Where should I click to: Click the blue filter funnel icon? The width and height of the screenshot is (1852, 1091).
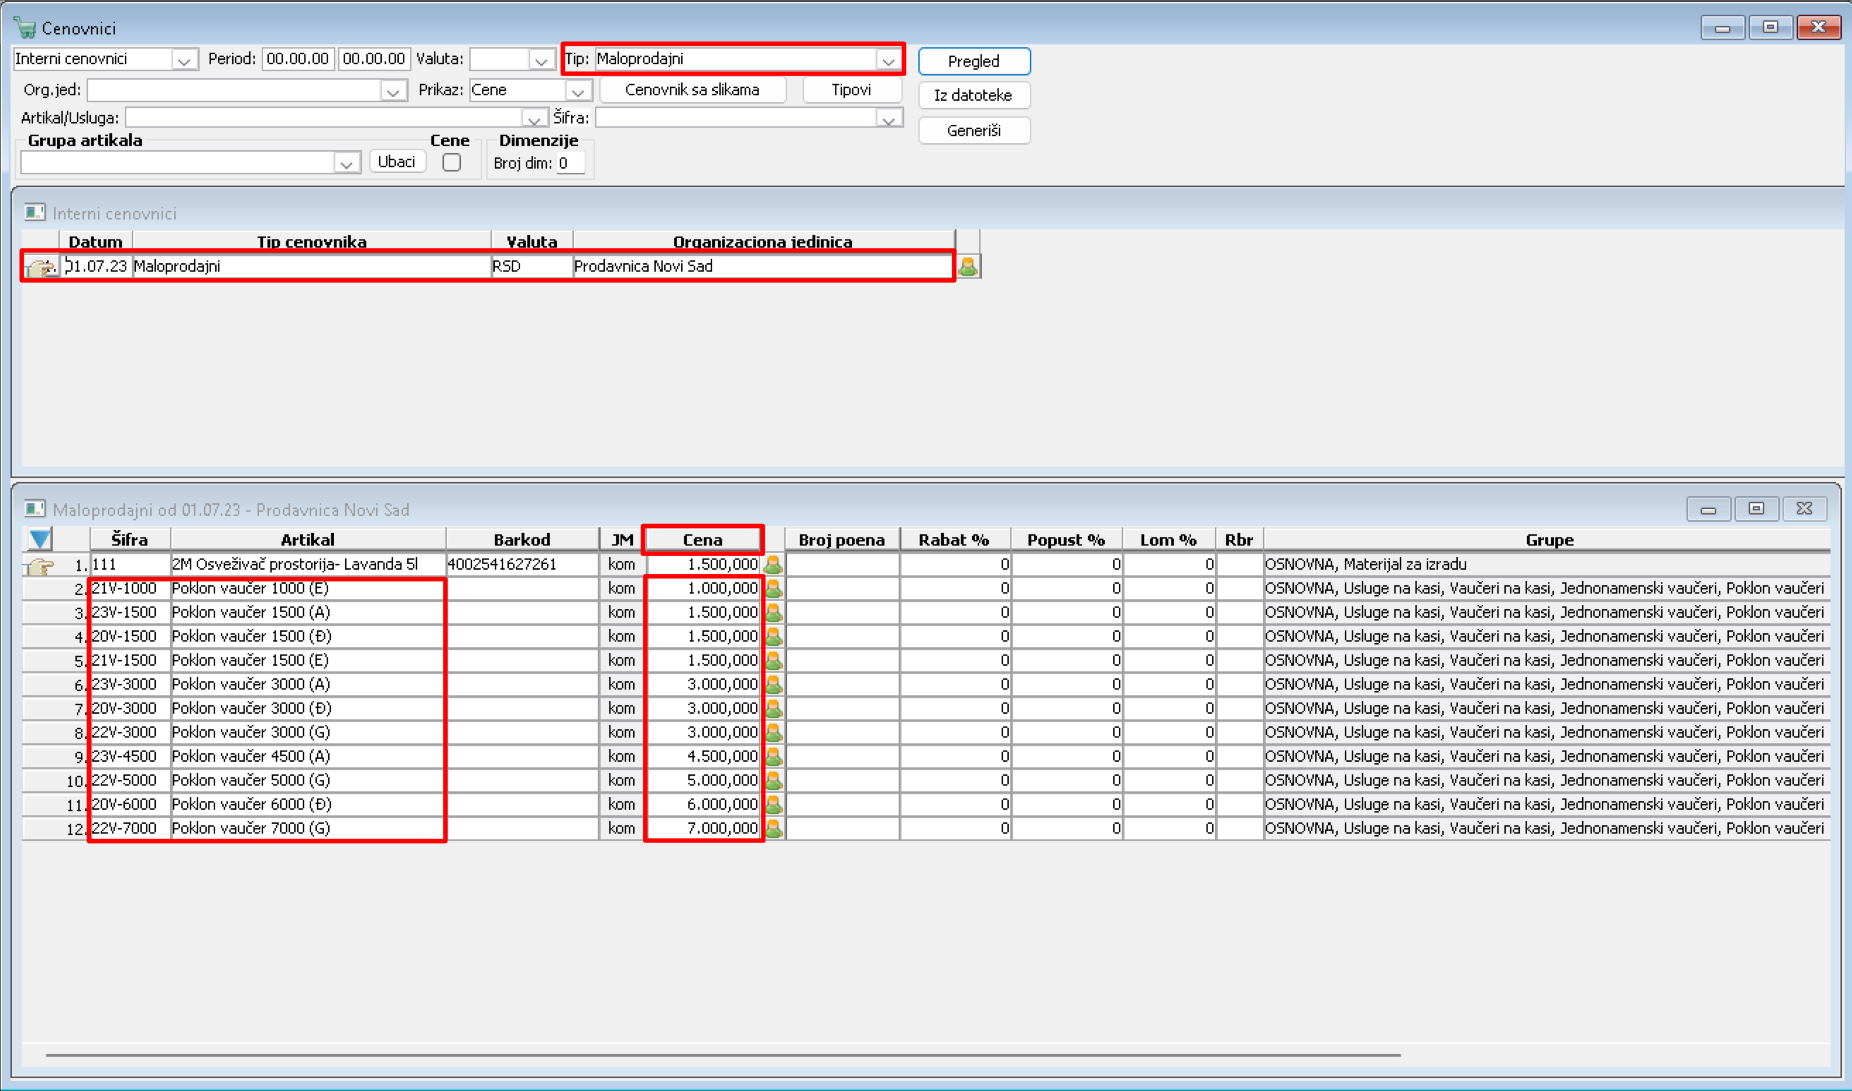click(40, 539)
